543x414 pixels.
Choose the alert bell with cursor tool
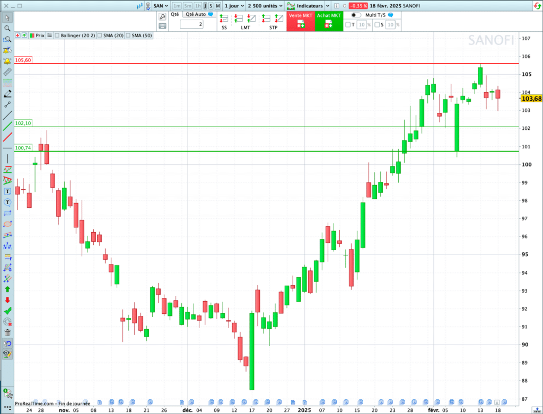coord(7,50)
